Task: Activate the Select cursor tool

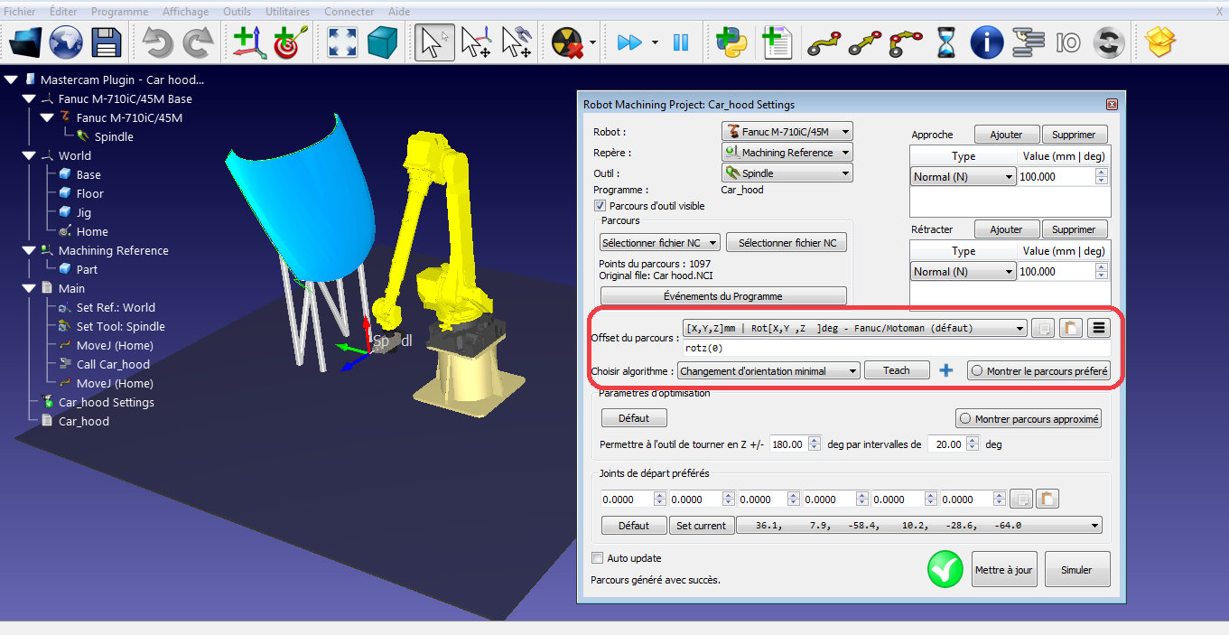Action: coord(434,42)
